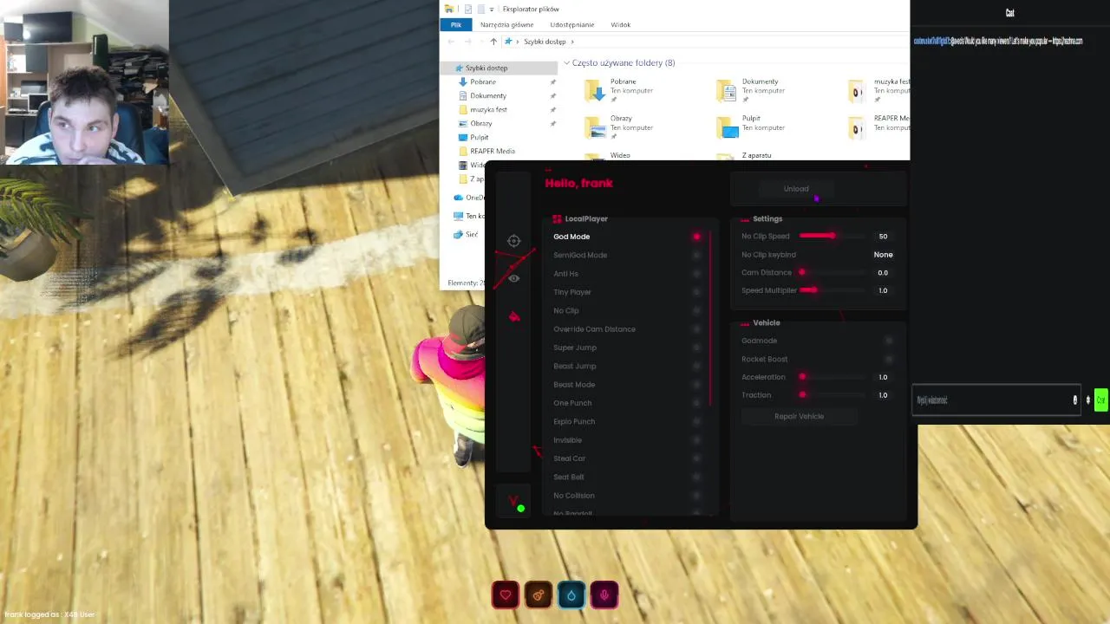Screen dimensions: 1110x624
Task: Click the blue water drop icon in HUD
Action: [x=571, y=595]
